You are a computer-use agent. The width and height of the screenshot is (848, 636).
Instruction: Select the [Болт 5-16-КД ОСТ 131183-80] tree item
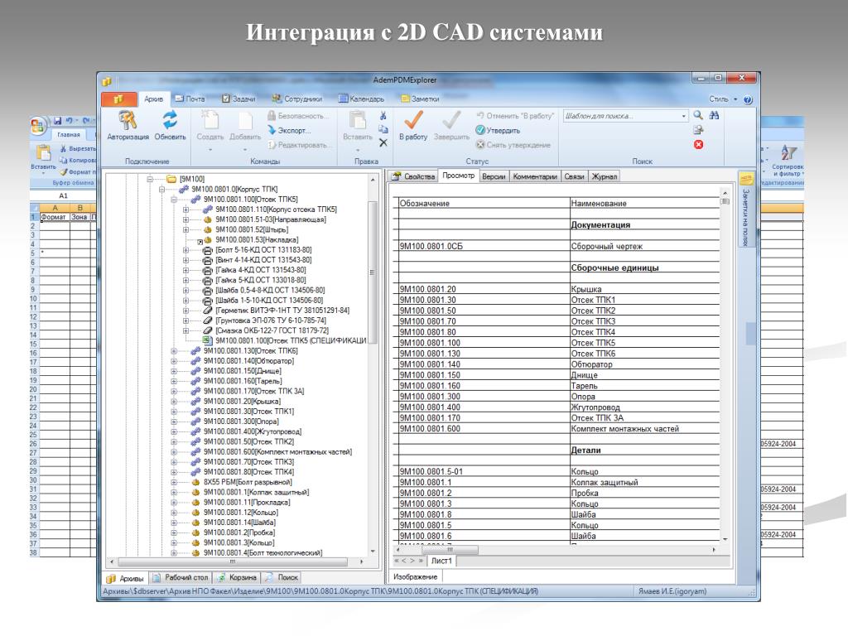click(263, 250)
